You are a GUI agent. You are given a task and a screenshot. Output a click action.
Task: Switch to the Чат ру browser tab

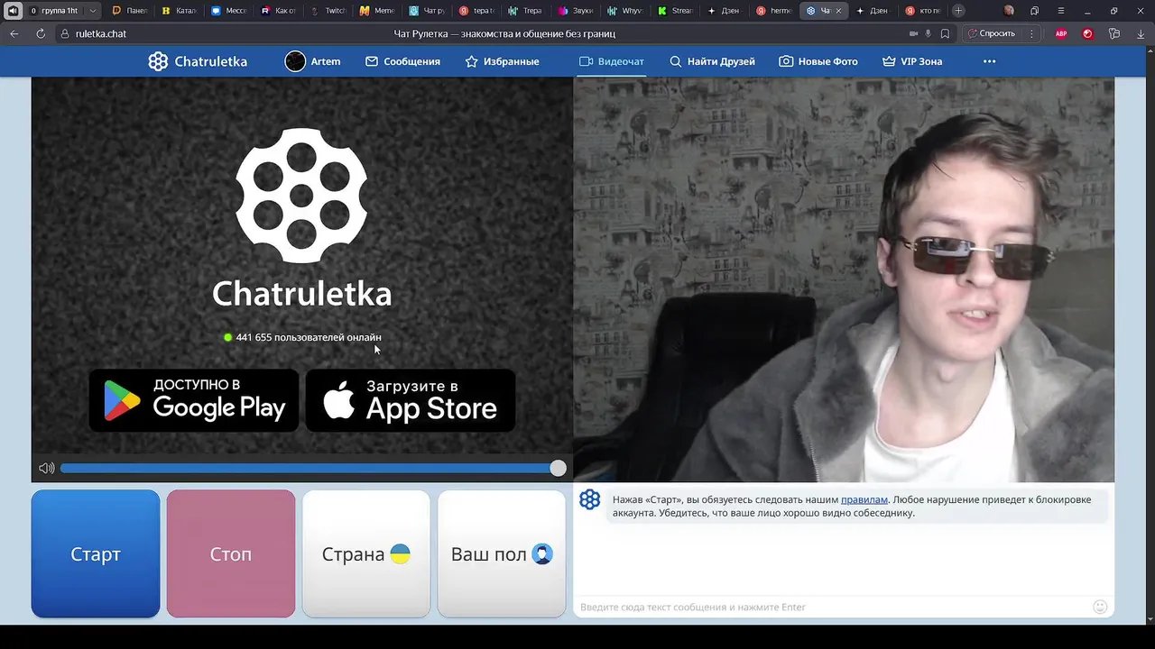[426, 11]
